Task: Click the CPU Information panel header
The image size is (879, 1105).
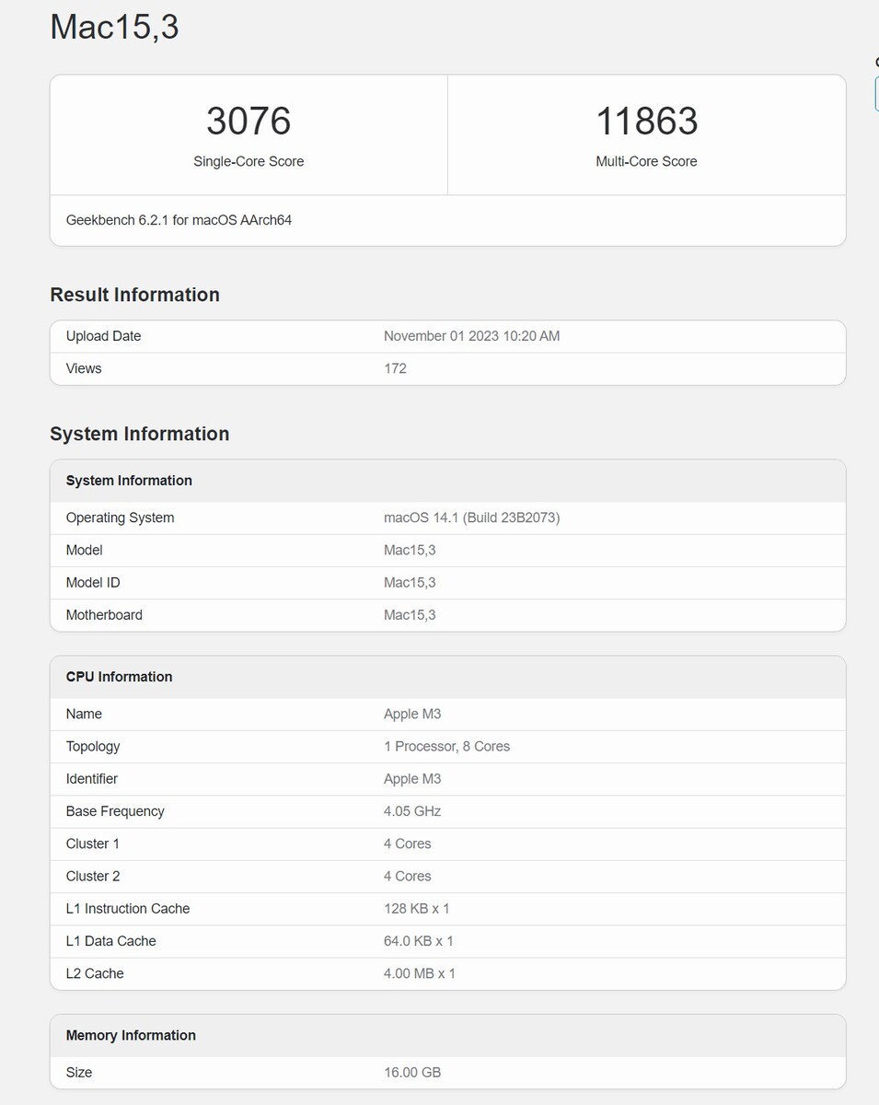Action: [x=119, y=676]
